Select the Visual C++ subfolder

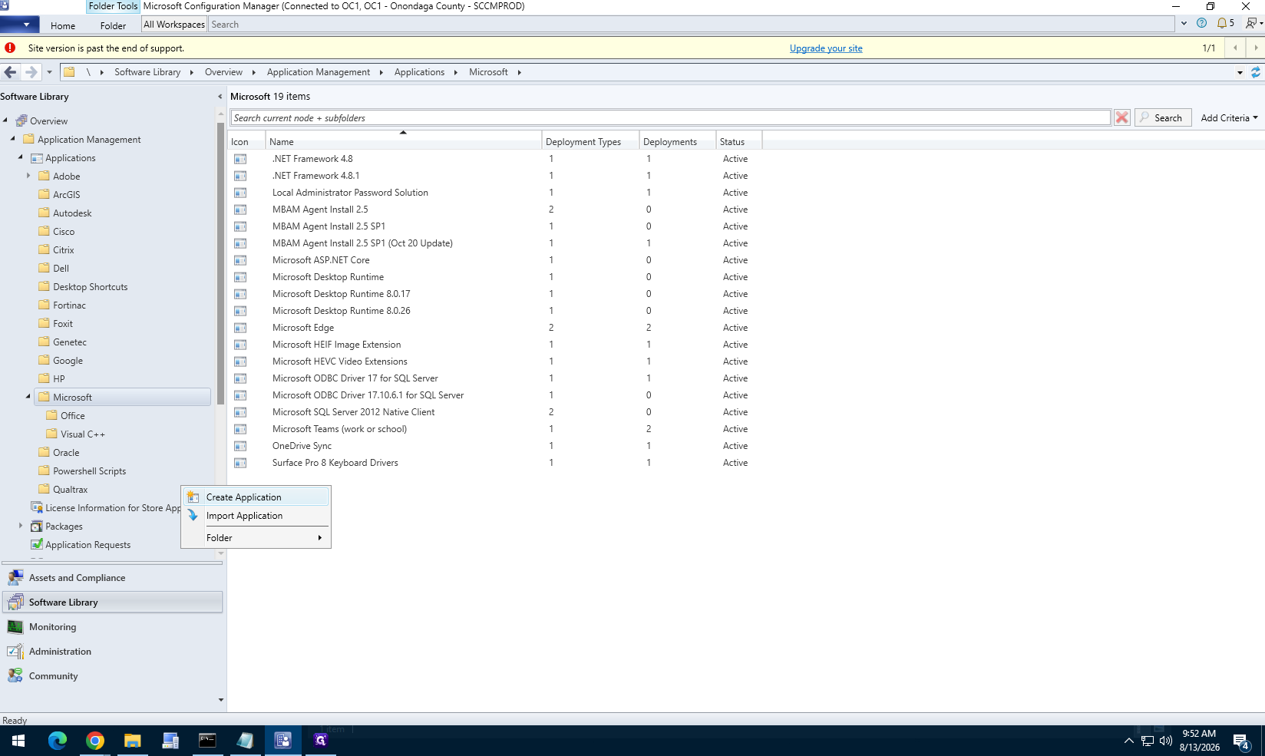click(83, 434)
